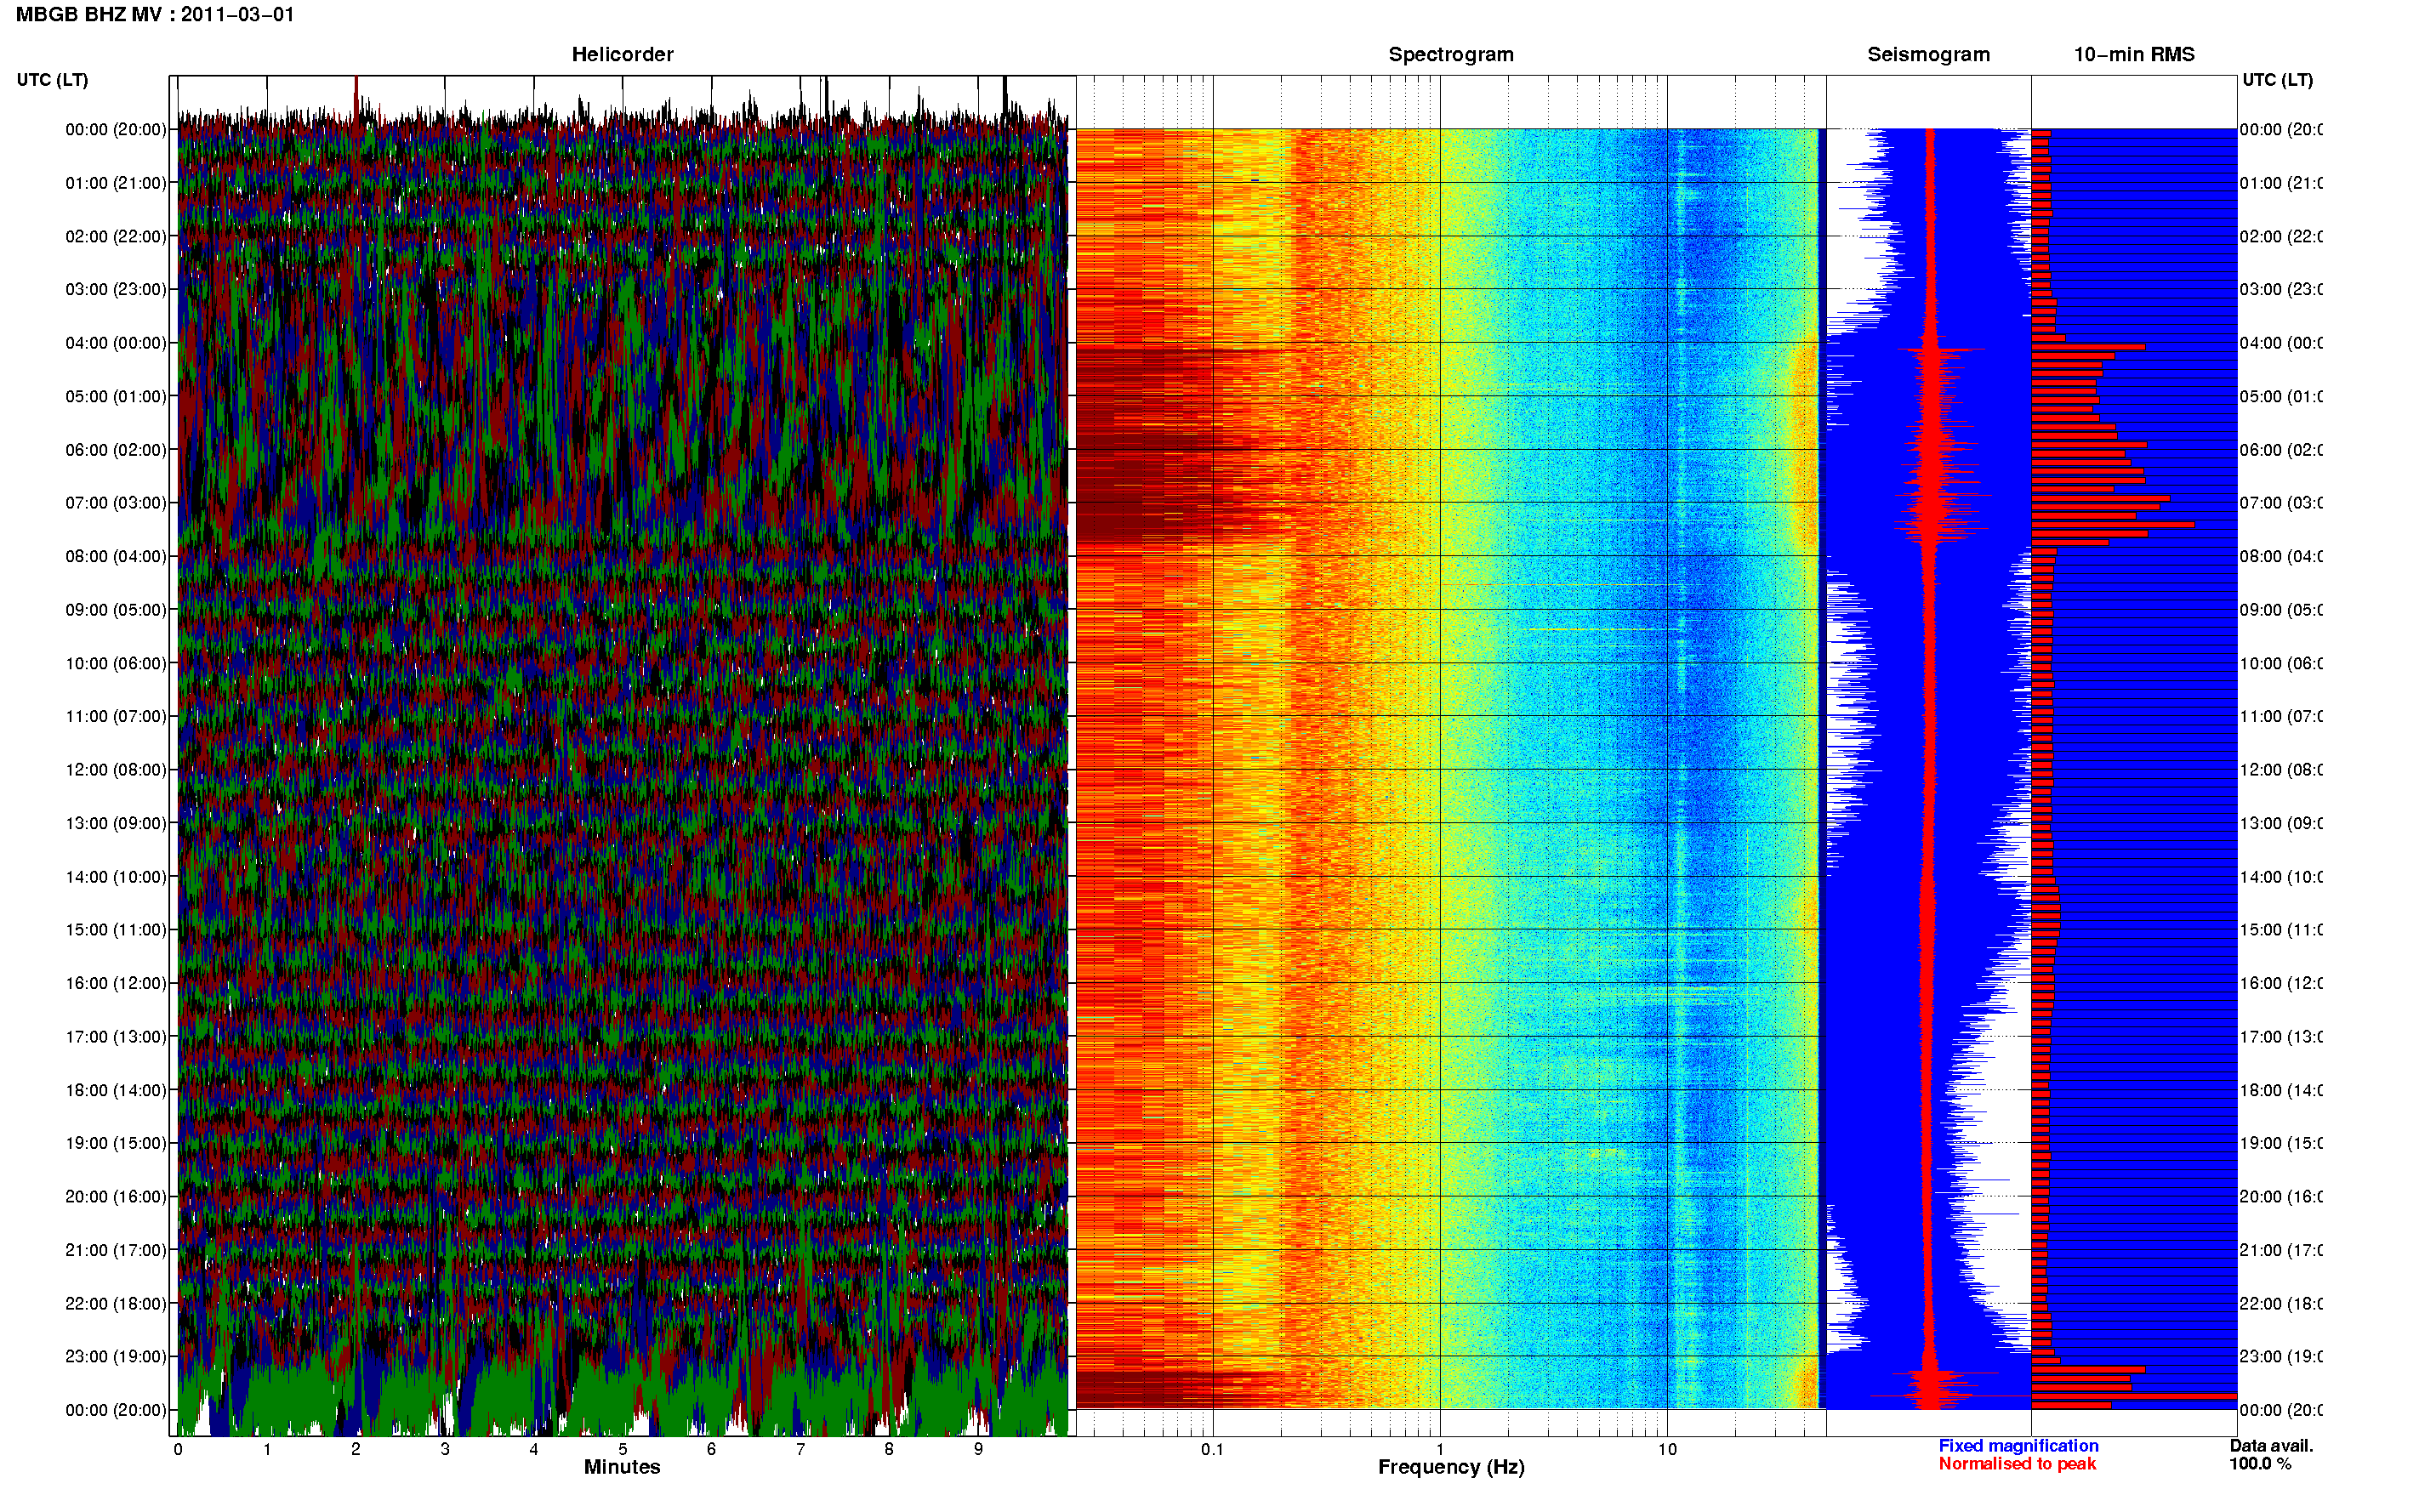Viewport: 2419px width, 1512px height.
Task: Click tick "10" on the Frequency axis
Action: (1667, 1449)
